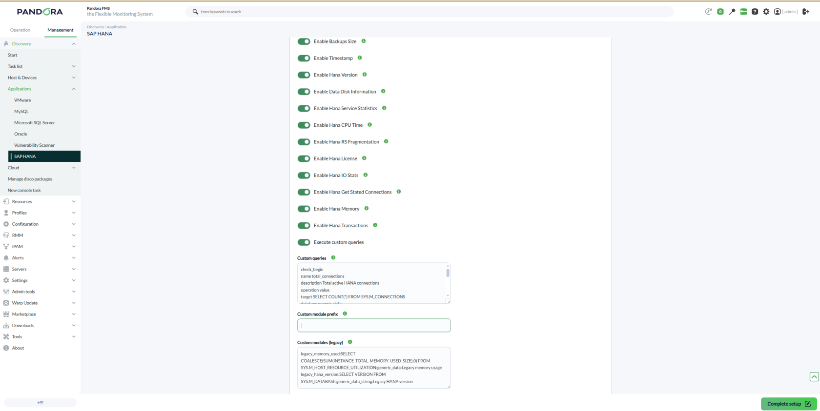The width and height of the screenshot is (820, 411).
Task: Open Vulnerability Scanner menu item
Action: tap(34, 145)
